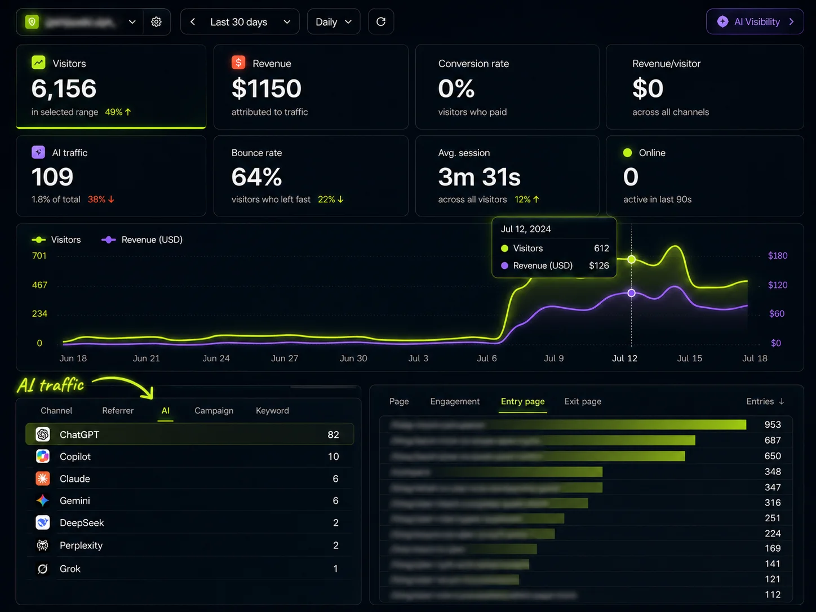Image resolution: width=816 pixels, height=612 pixels.
Task: Click the AI Visibility button
Action: point(755,22)
